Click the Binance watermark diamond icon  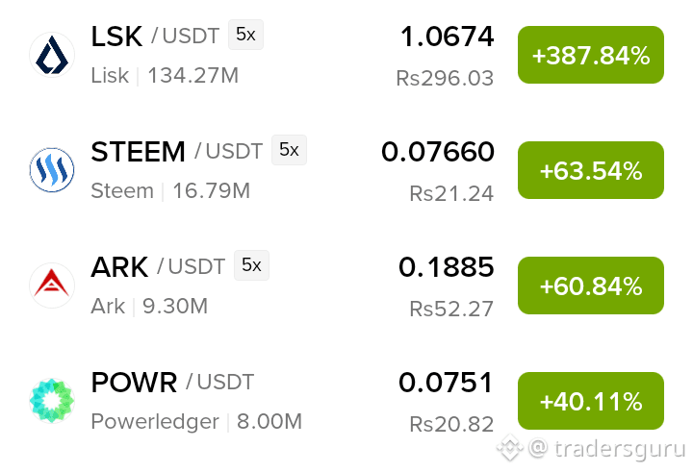click(510, 448)
